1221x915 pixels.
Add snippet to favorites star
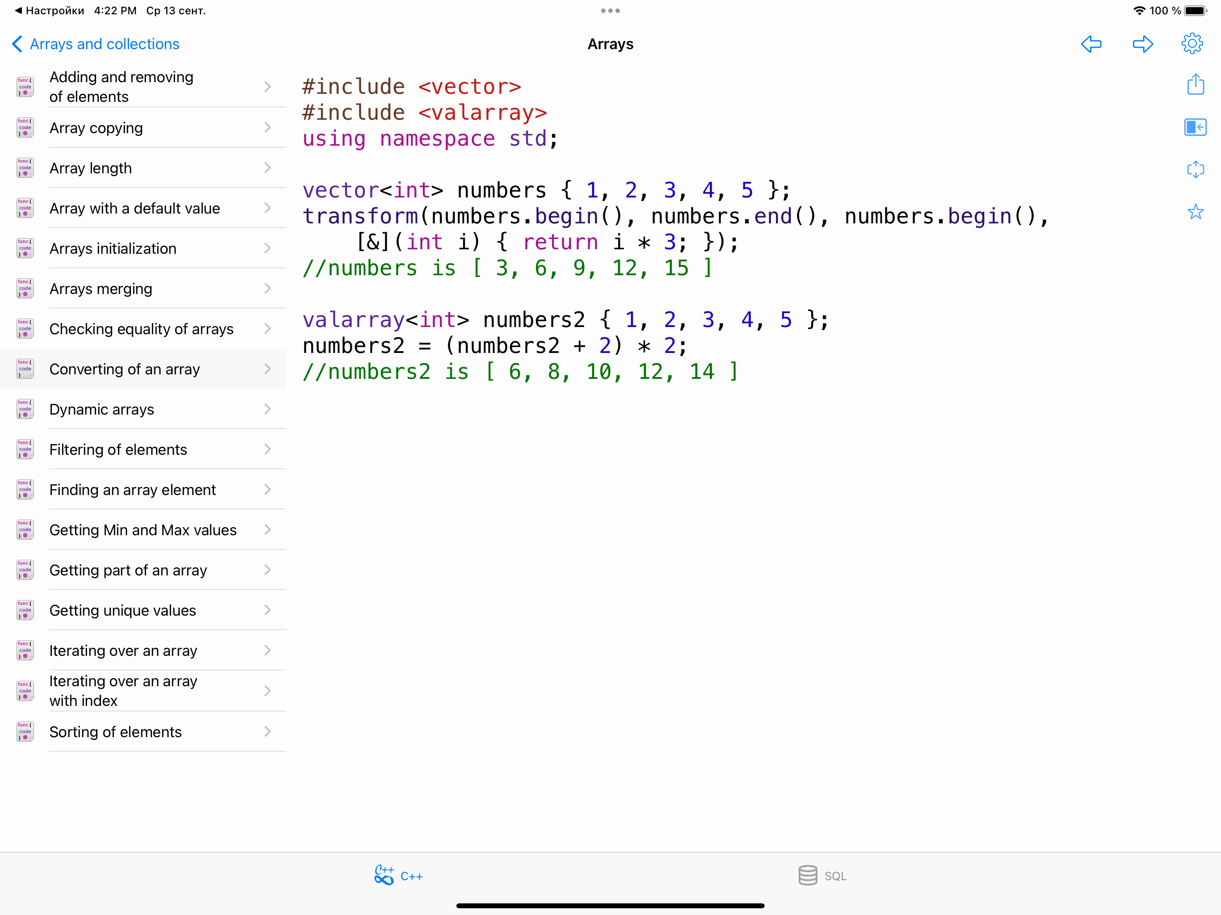pos(1196,212)
